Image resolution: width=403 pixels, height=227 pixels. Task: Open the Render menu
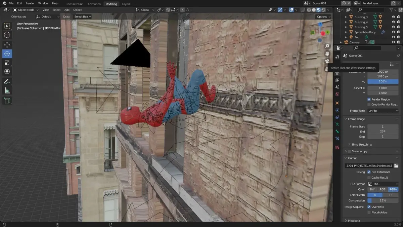(x=30, y=3)
